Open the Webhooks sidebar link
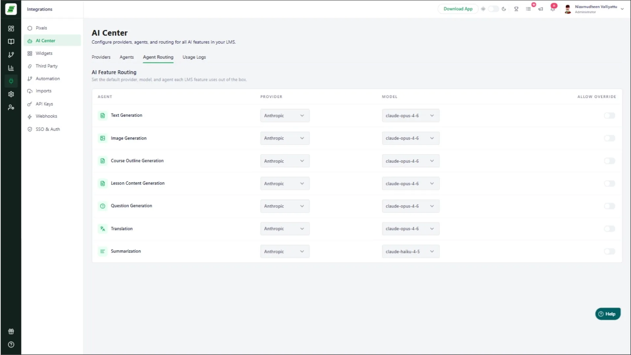The image size is (631, 355). 52,116
